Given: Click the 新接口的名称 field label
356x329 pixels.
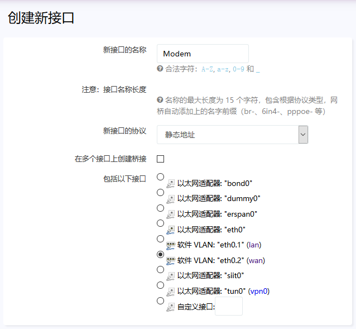Looking at the screenshot, I should pyautogui.click(x=124, y=50).
